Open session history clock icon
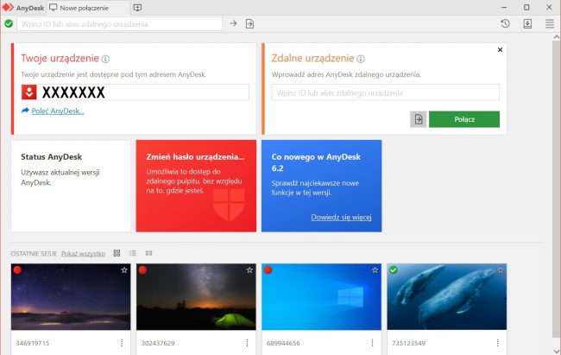 (505, 23)
